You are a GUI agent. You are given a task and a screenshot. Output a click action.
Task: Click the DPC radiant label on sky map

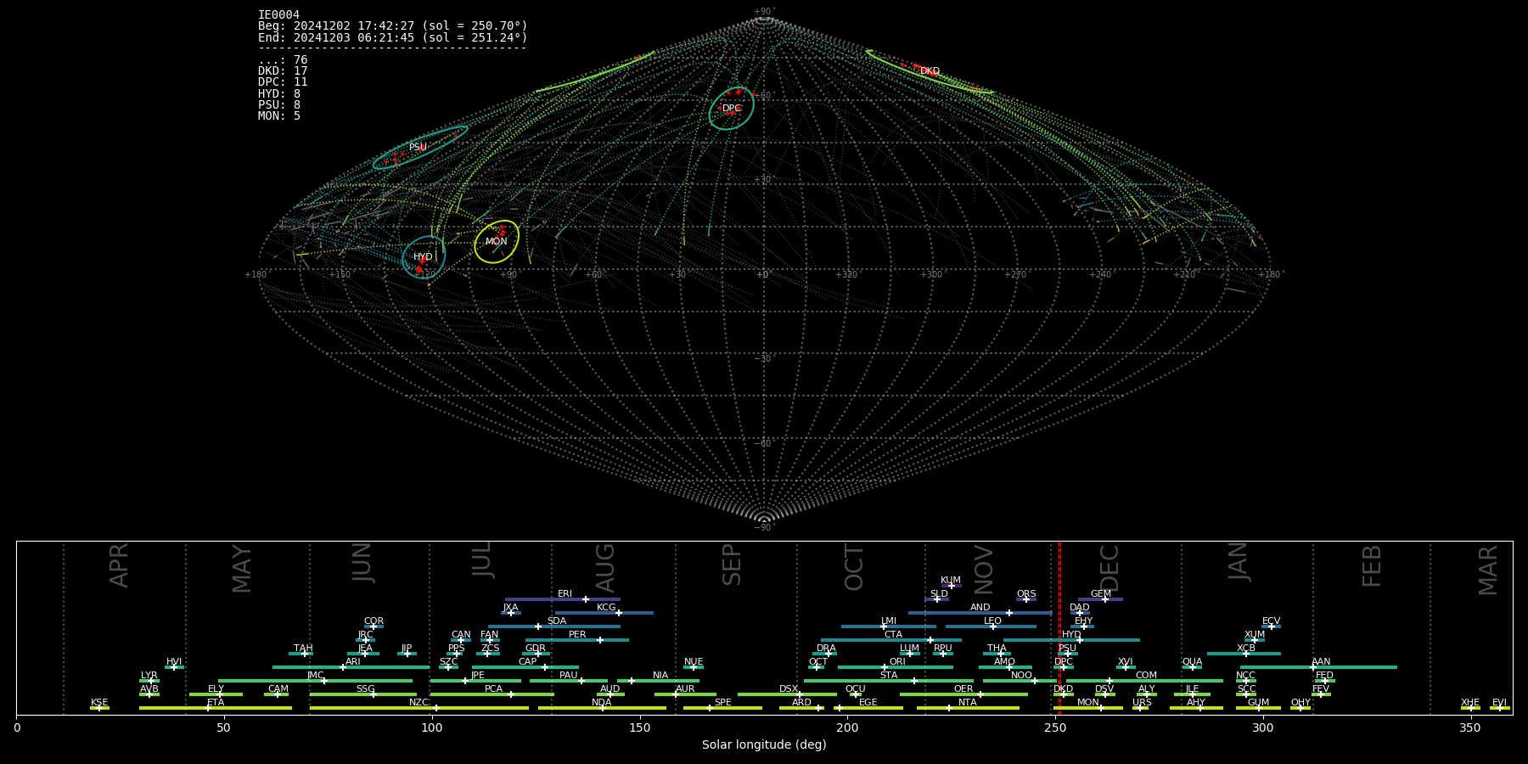pos(732,109)
